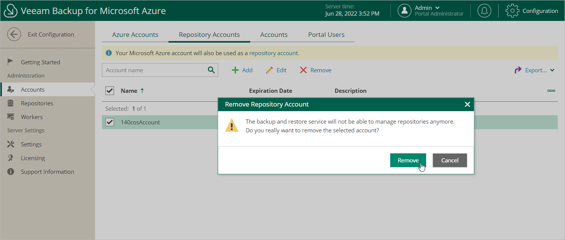This screenshot has height=240, width=565.
Task: Click the Description column header
Action: 351,91
